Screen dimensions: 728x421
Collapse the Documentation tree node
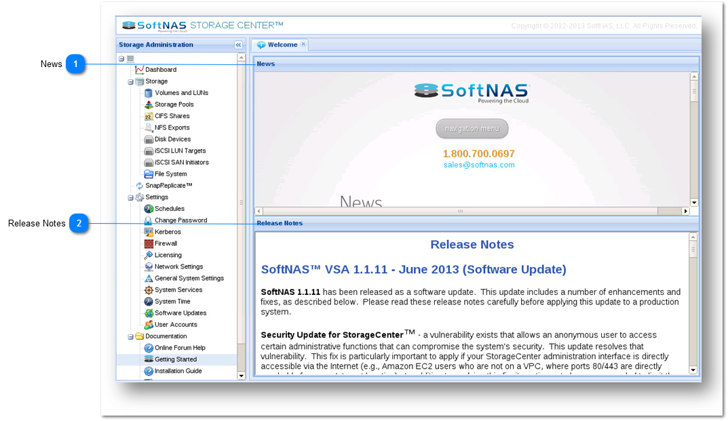[130, 336]
